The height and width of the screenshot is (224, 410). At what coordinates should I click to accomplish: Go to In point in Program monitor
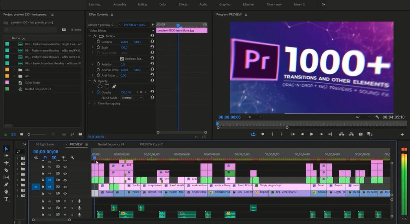point(293,134)
